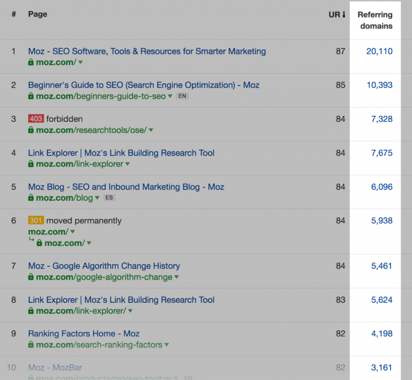Click the 'forbidden' status text in row 3

[65, 119]
